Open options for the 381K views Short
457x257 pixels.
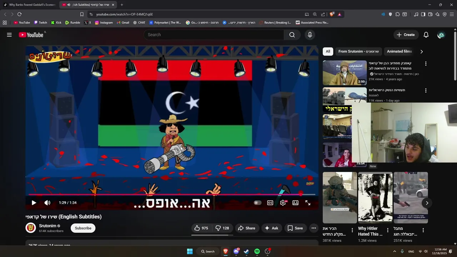click(352, 230)
